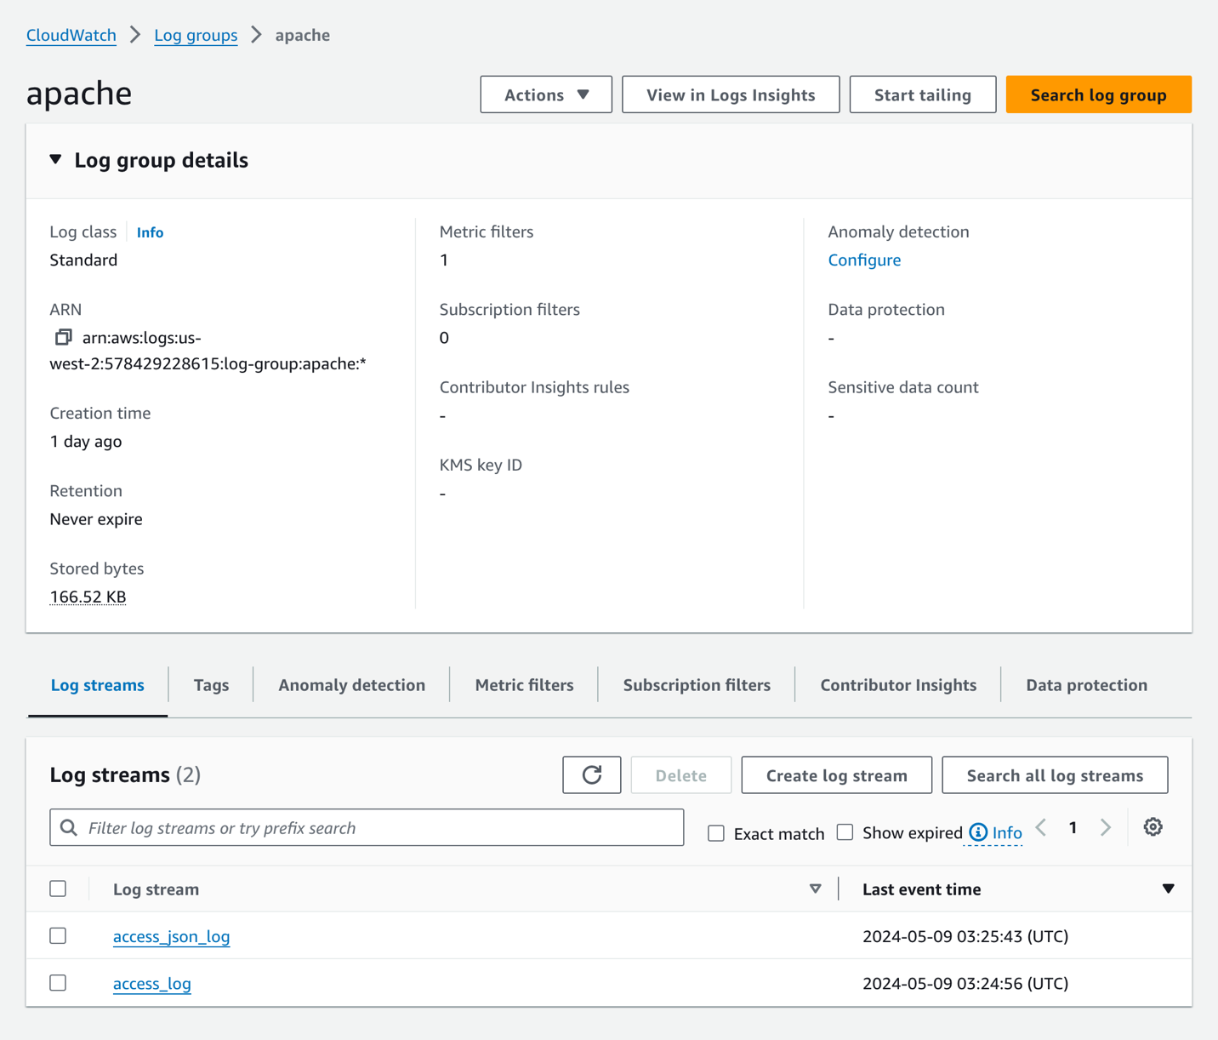
Task: Open the Data protection tab
Action: (x=1086, y=685)
